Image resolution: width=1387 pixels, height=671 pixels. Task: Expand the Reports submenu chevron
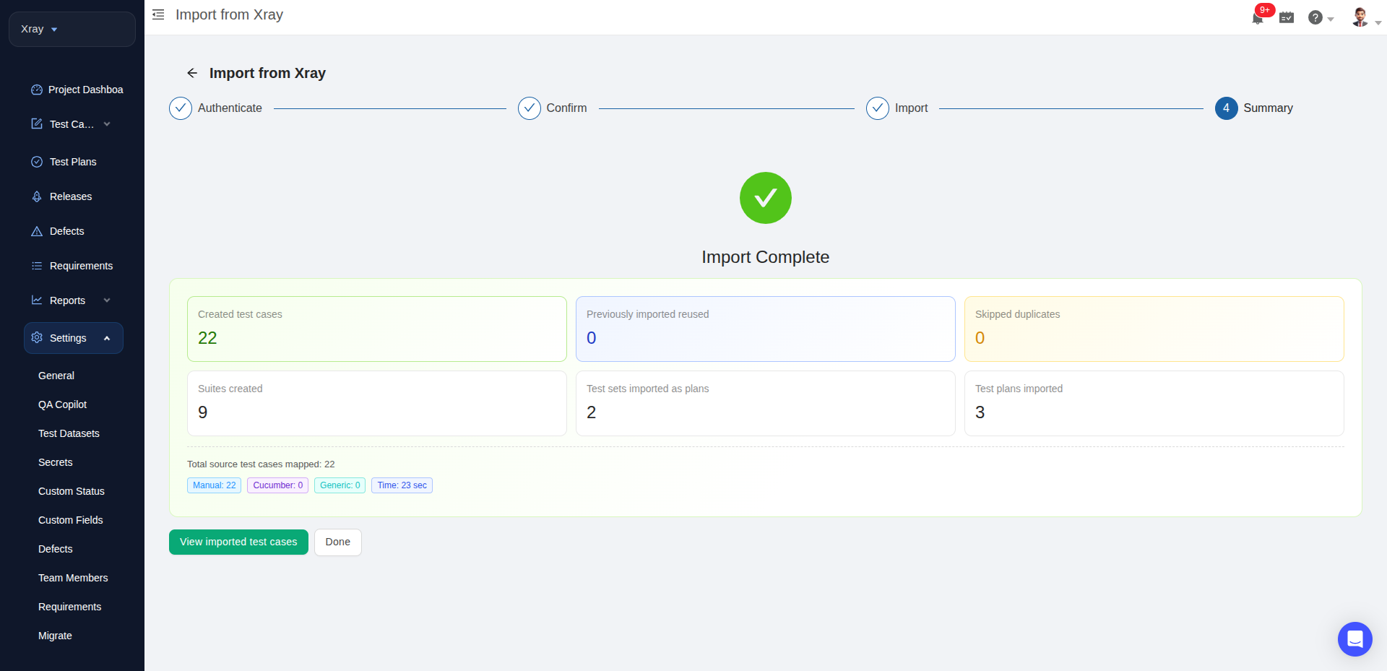(x=107, y=300)
